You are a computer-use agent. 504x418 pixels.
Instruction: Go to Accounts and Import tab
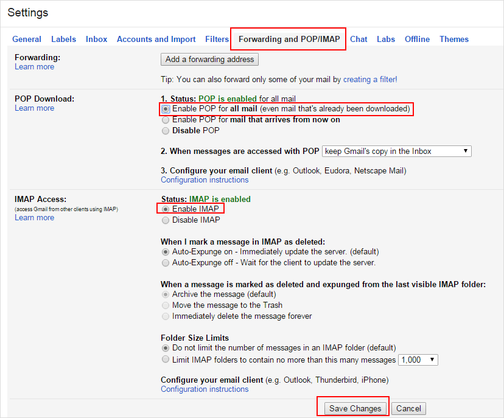coord(156,39)
